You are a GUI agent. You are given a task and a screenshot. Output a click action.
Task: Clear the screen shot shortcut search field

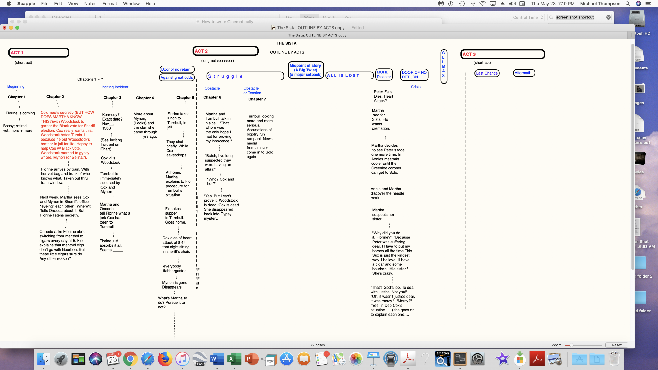tap(608, 17)
